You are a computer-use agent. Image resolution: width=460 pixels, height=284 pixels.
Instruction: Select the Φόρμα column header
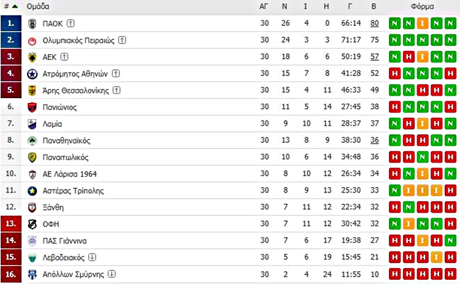(x=422, y=6)
